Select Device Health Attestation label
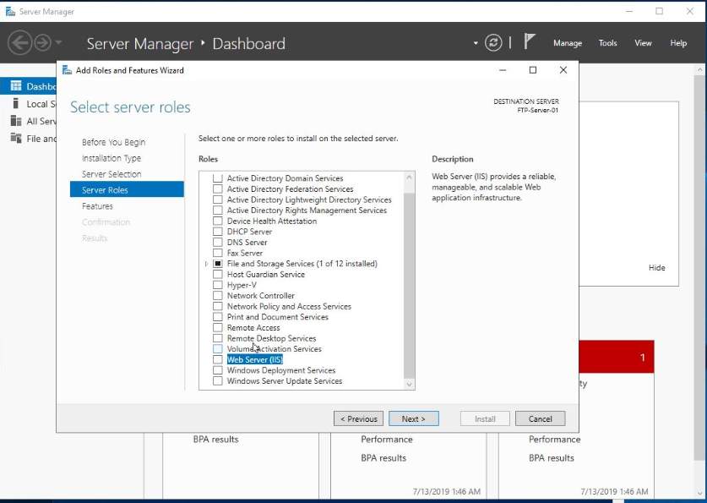Screen dimensions: 707x503 click(x=272, y=221)
